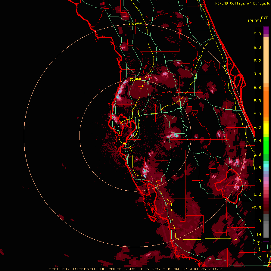Click the 20:22 timestamp in caption
This screenshot has width=271, height=271.
pos(216,269)
